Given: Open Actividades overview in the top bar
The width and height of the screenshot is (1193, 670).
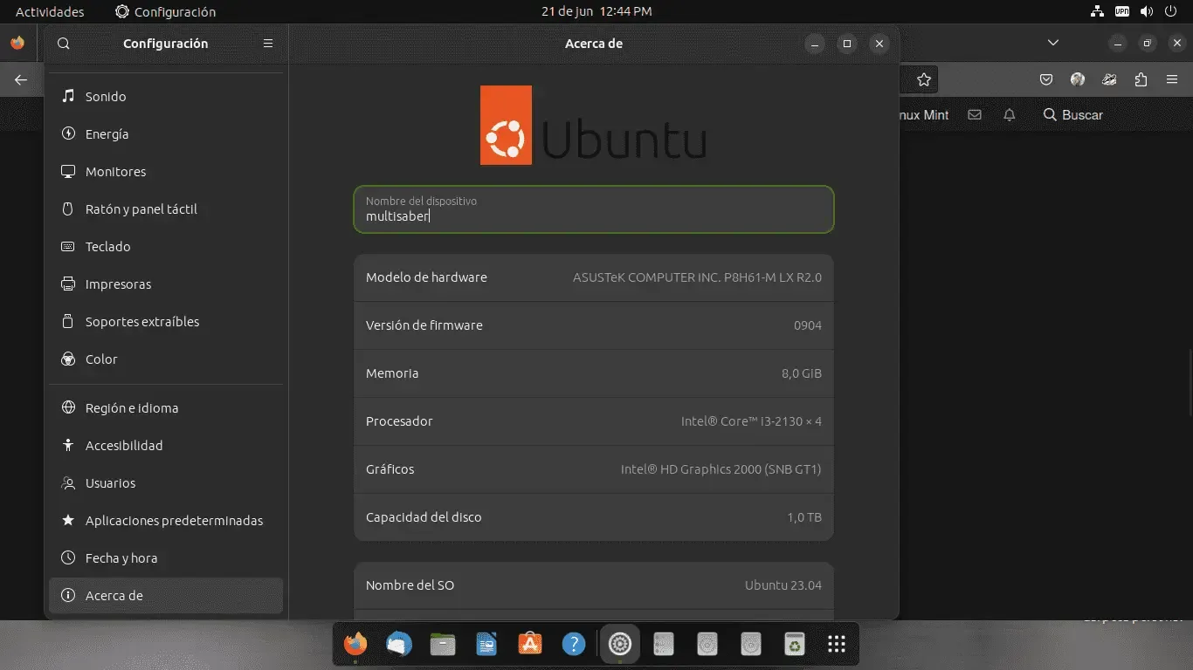Looking at the screenshot, I should 50,11.
